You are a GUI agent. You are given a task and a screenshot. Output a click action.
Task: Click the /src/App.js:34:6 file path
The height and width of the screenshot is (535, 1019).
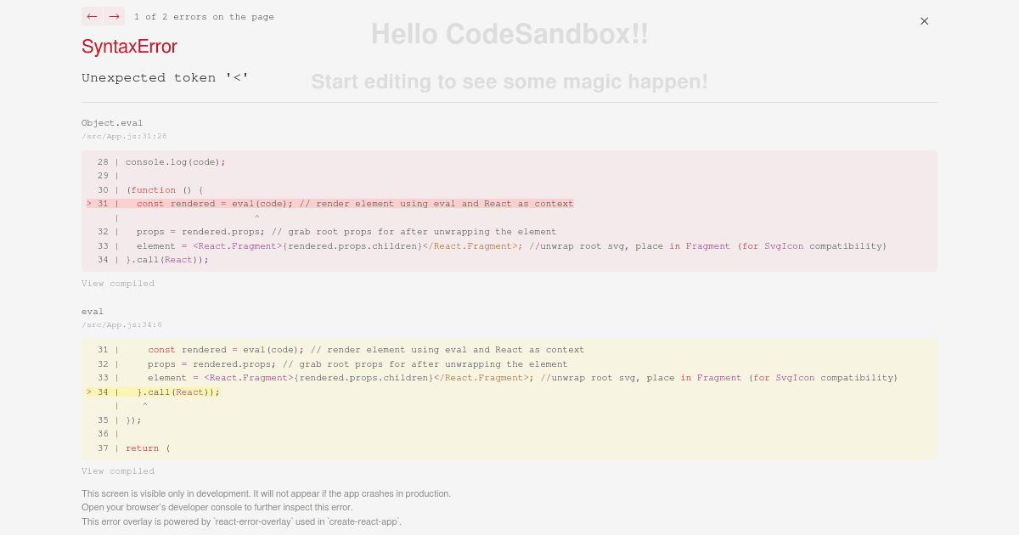(x=121, y=324)
